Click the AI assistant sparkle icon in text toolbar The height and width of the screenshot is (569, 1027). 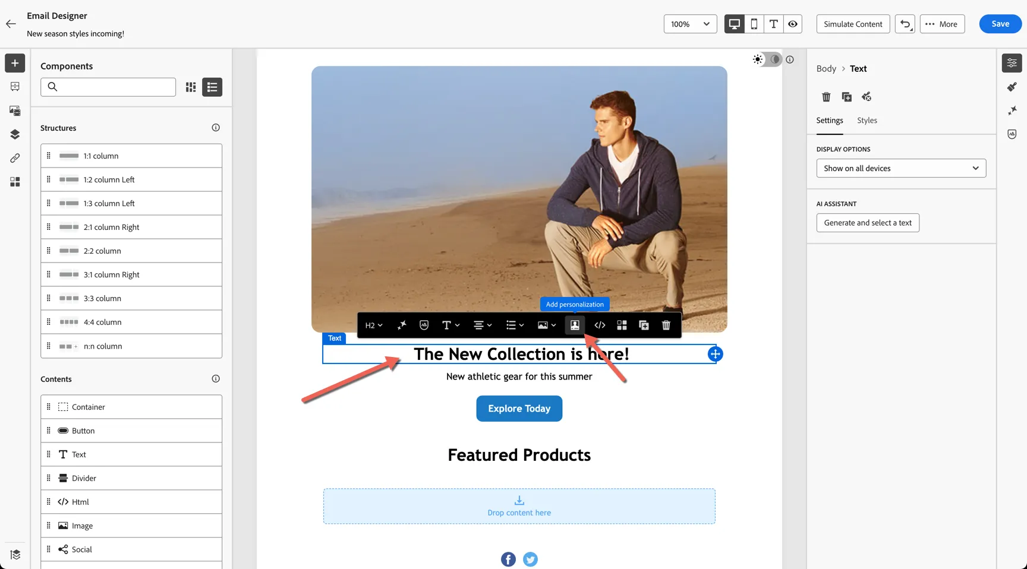(402, 325)
